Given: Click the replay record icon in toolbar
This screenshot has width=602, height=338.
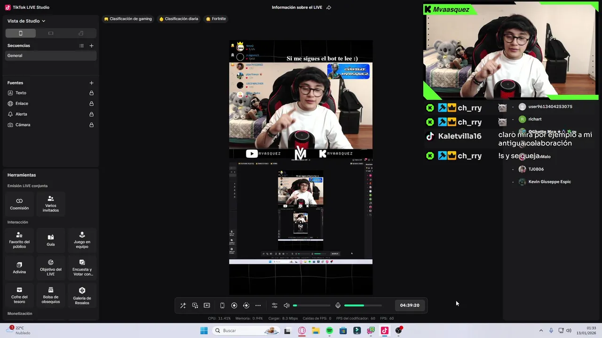Looking at the screenshot, I should tap(246, 305).
